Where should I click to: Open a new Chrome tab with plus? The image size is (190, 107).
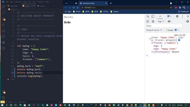click(111, 3)
